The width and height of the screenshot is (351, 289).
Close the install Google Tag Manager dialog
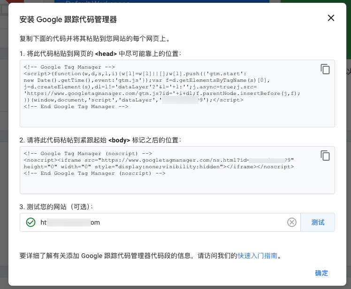click(x=331, y=18)
